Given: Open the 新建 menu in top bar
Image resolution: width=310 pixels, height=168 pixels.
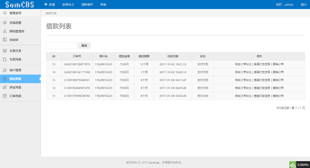Looking at the screenshot, I should coord(50,4).
